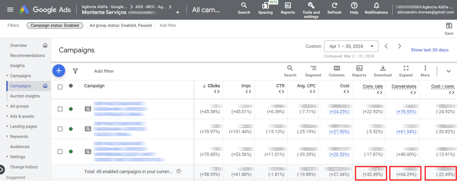Open Notifications bell
Viewport: 457px width, 181px height.
pos(376,8)
